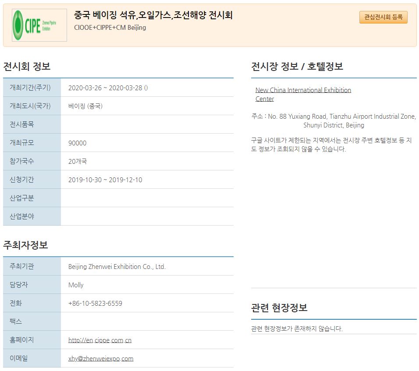Open the New China International Exhibition Center link

(303, 94)
